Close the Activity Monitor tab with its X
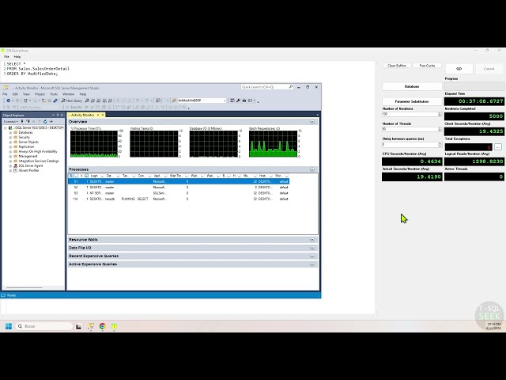This screenshot has height=380, width=506. click(103, 115)
